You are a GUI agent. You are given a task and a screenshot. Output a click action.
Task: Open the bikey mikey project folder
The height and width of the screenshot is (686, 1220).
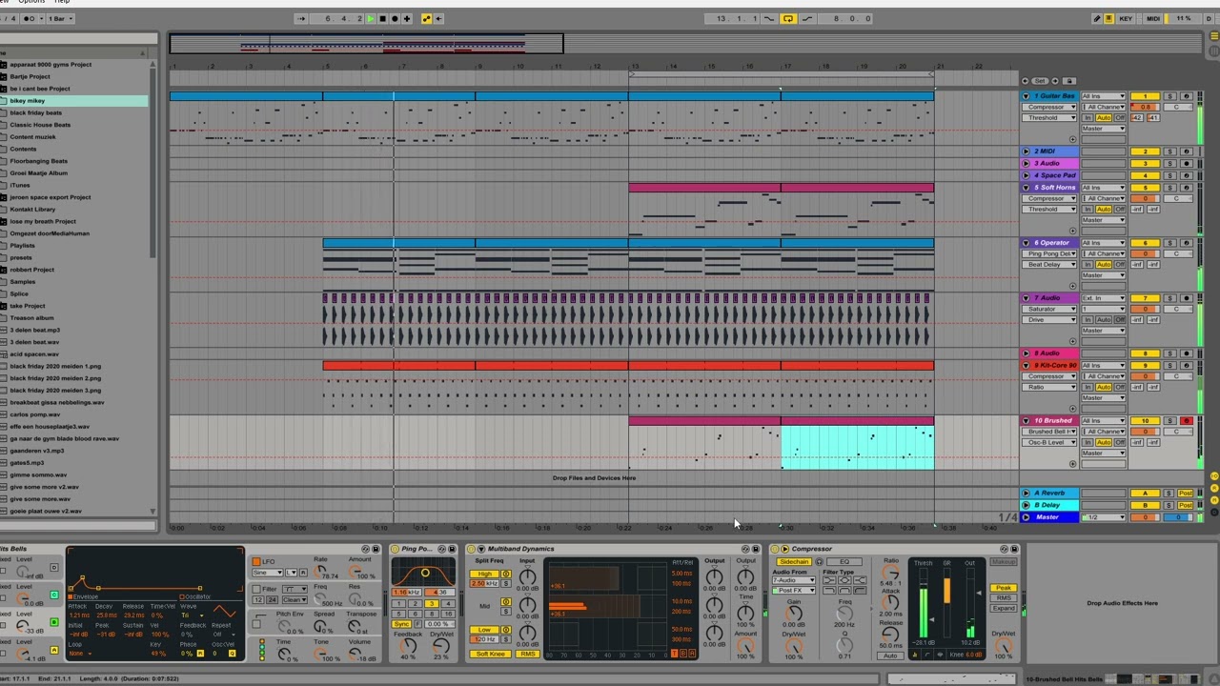(x=74, y=101)
